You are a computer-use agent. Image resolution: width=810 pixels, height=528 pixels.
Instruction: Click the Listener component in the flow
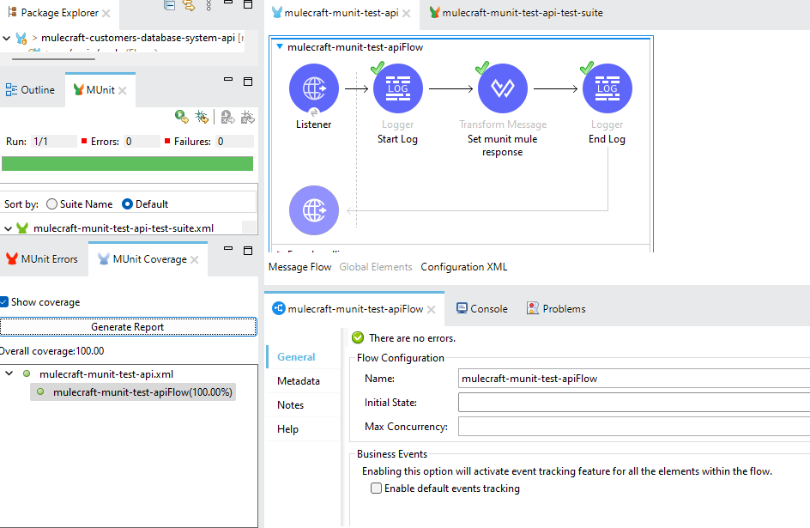click(x=313, y=88)
